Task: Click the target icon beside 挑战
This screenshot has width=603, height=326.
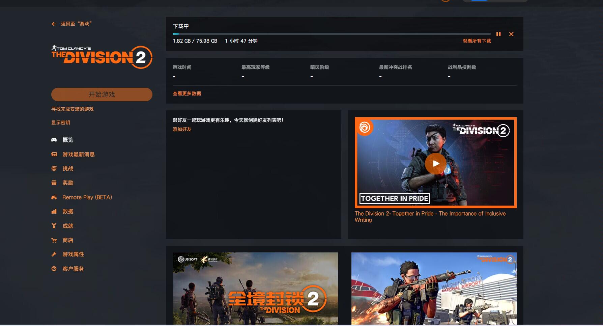Action: point(54,168)
